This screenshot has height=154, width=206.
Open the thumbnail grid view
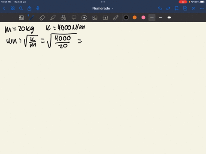tap(12, 9)
